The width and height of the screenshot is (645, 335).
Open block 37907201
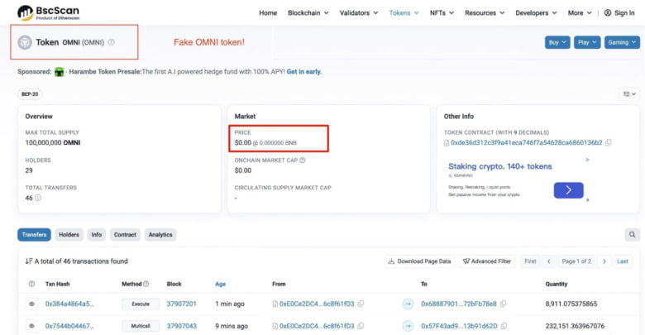point(181,304)
